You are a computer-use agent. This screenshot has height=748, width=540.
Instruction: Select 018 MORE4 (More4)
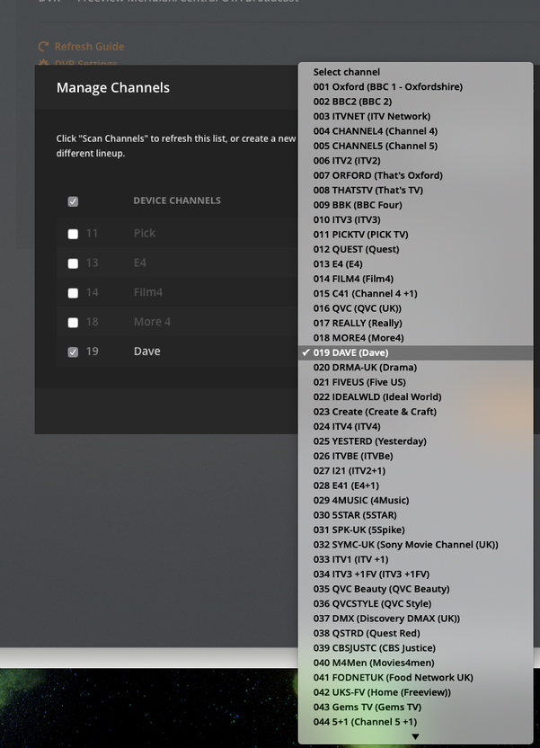(416, 338)
